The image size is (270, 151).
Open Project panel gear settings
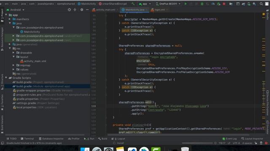click(82, 10)
